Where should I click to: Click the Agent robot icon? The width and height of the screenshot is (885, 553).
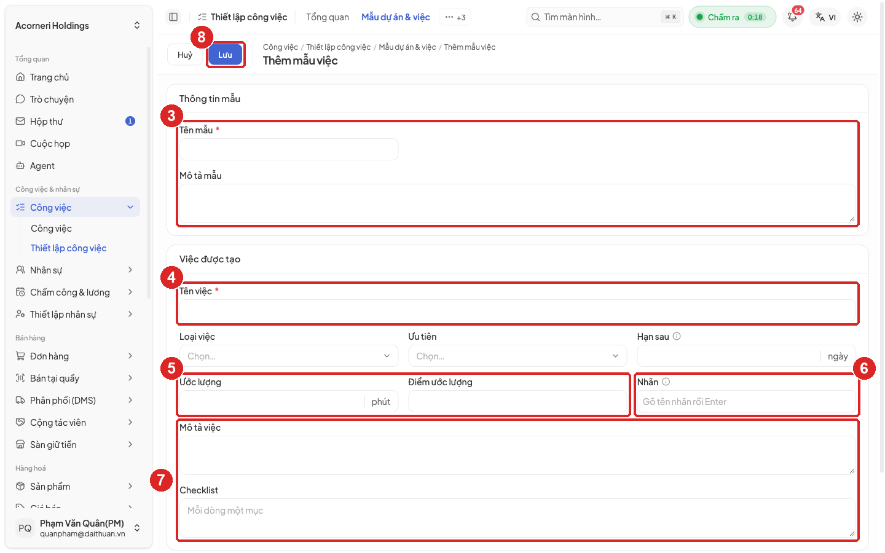coord(20,166)
